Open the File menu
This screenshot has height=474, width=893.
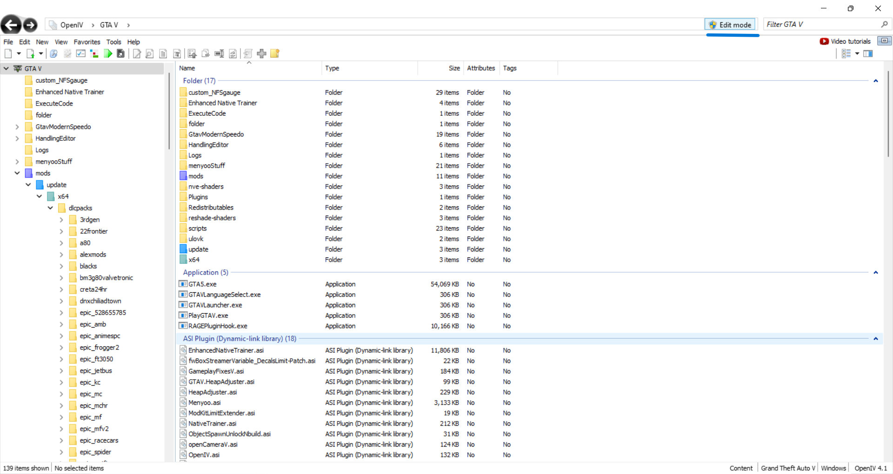click(8, 42)
